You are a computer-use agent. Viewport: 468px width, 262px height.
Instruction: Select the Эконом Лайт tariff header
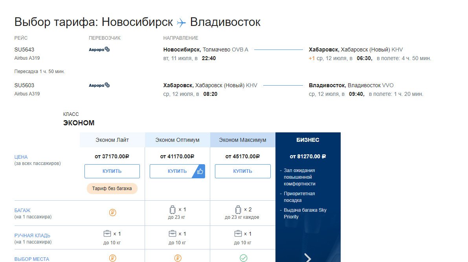112,140
